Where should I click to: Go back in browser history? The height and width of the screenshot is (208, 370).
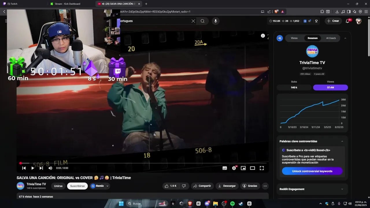pyautogui.click(x=4, y=12)
